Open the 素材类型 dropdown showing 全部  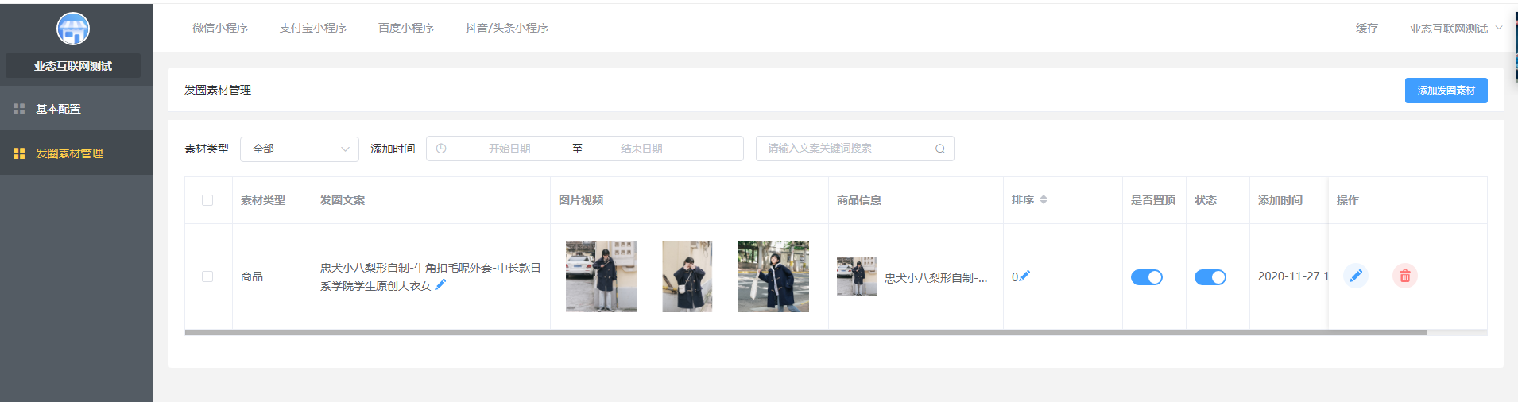point(300,149)
